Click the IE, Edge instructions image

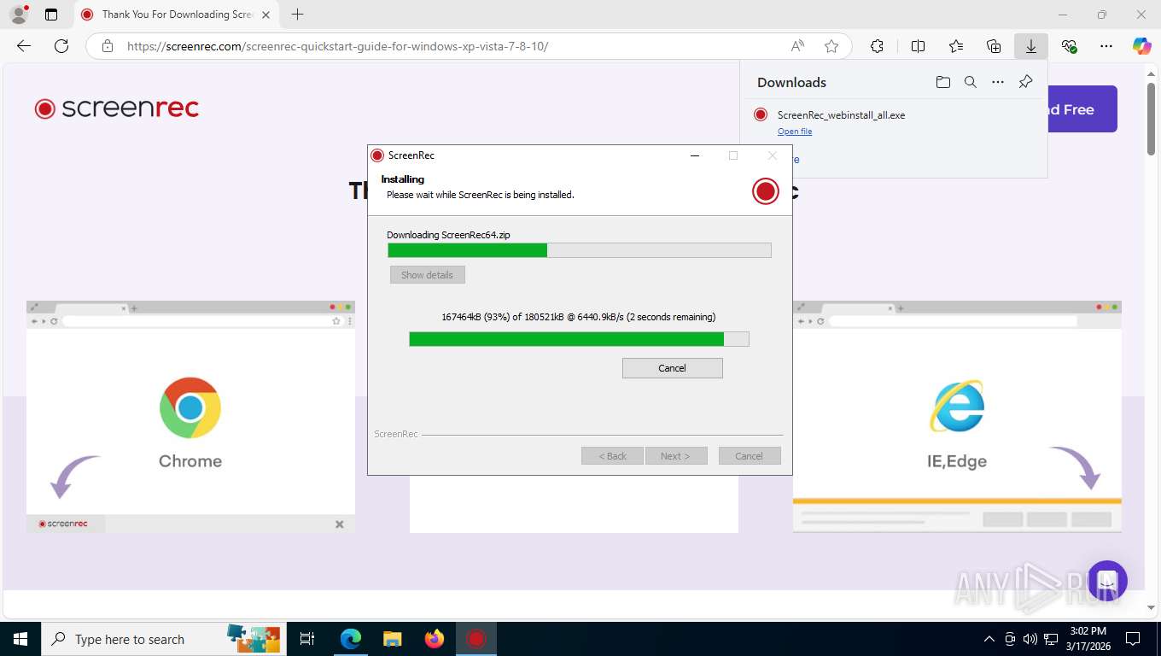[x=957, y=417]
